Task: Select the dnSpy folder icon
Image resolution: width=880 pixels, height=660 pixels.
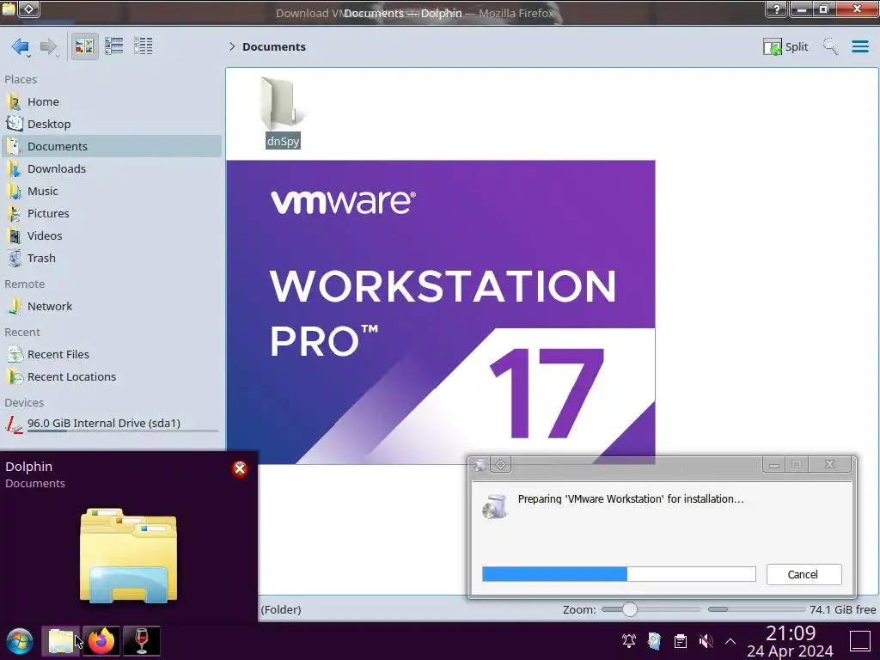Action: [x=282, y=104]
